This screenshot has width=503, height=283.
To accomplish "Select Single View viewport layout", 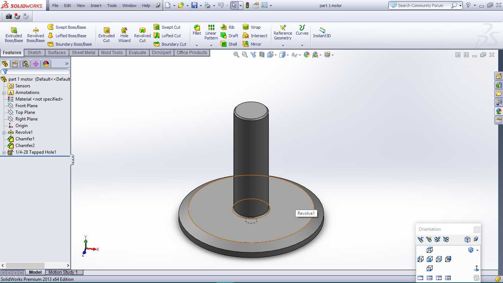I will click(421, 278).
